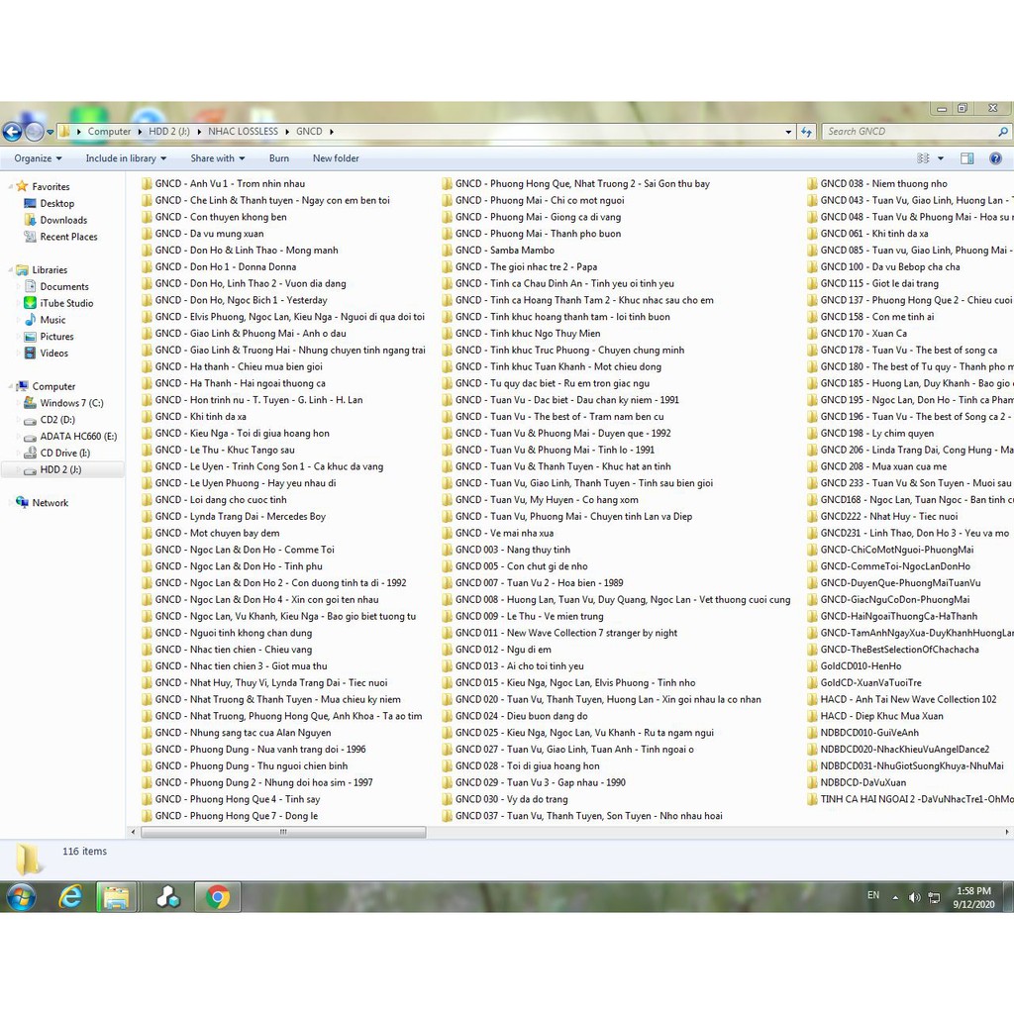Open the change view options dropdown arrow
Viewport: 1014px width, 1014px height.
tap(941, 158)
